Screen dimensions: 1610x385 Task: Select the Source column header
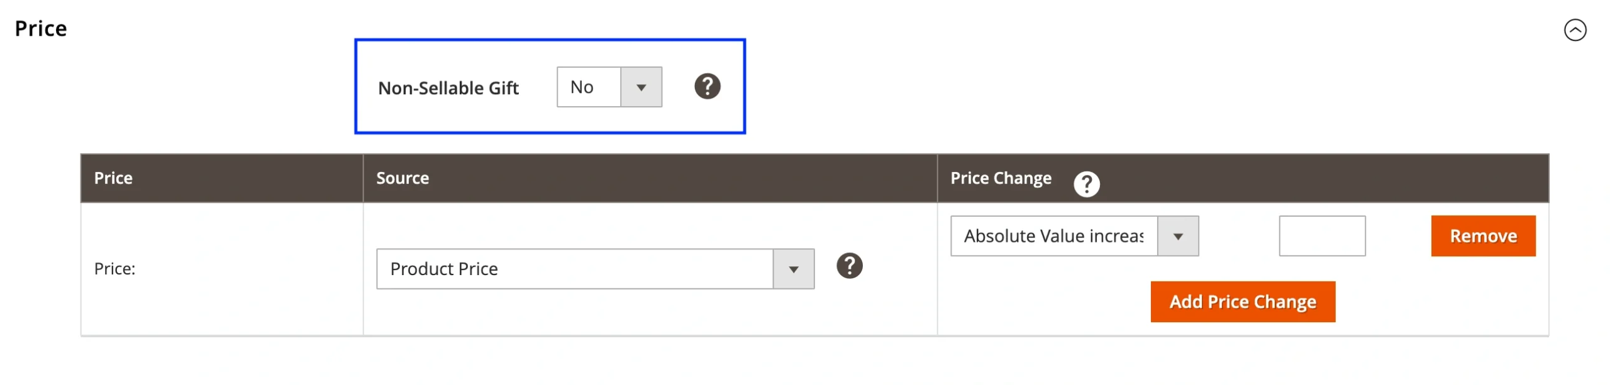tap(402, 178)
